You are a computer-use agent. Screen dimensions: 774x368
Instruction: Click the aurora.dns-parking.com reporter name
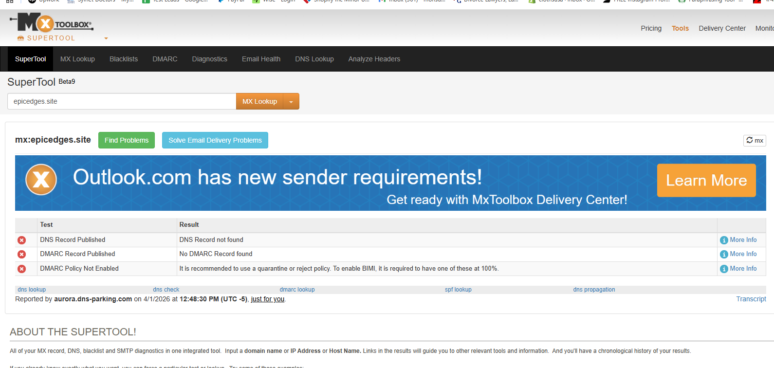point(93,299)
